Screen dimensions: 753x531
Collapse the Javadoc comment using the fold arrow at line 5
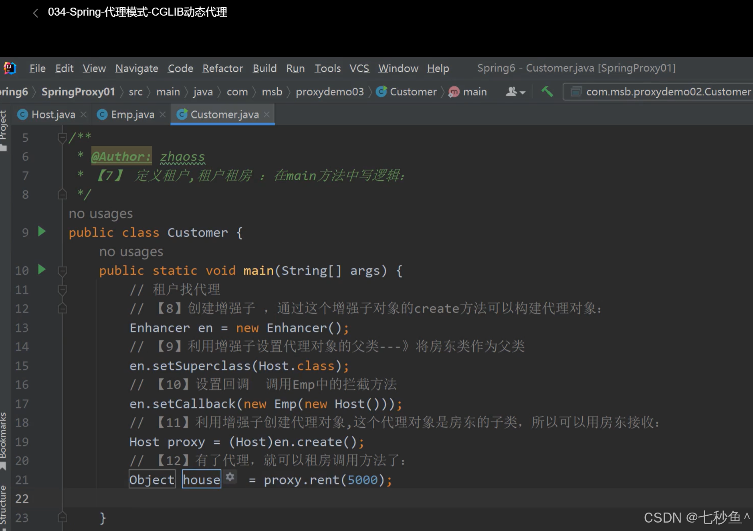click(63, 137)
